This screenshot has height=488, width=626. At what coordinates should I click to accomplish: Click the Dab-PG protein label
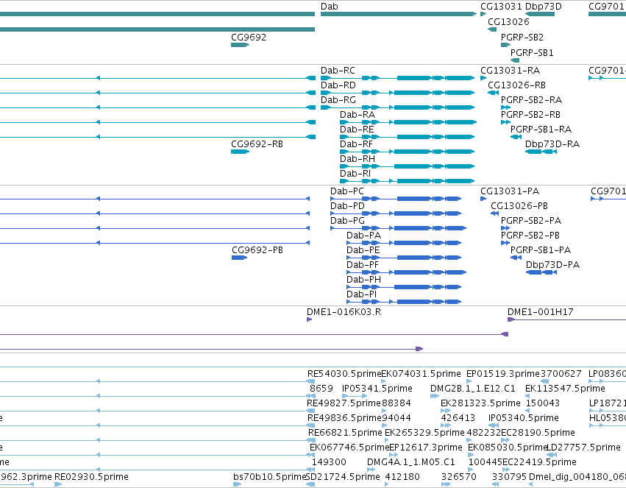[347, 221]
